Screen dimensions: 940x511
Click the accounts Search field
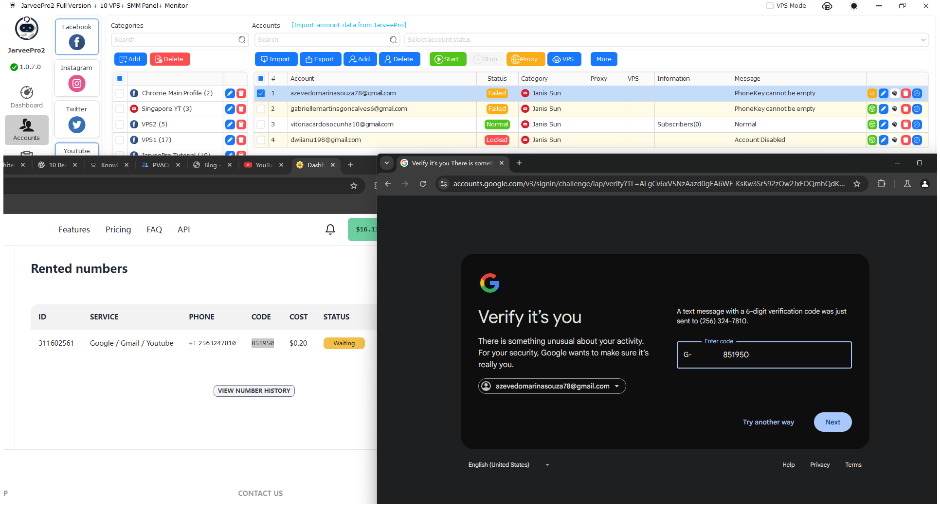[327, 40]
